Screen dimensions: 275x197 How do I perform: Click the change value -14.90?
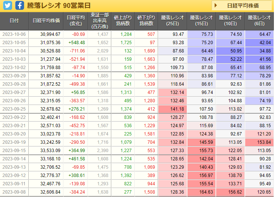78,76
